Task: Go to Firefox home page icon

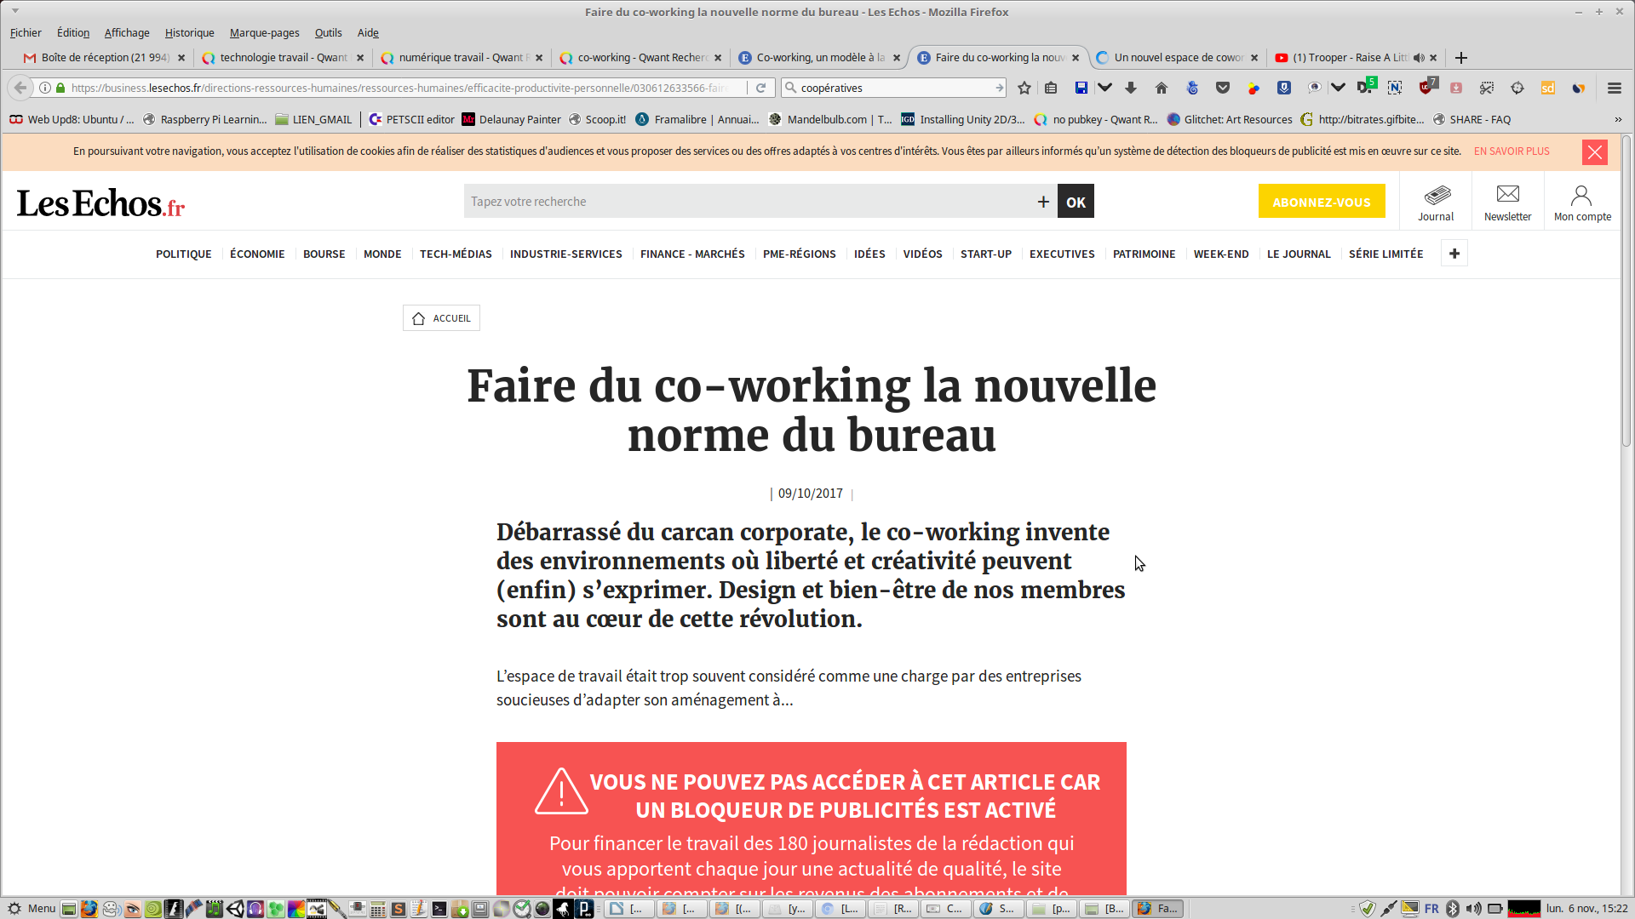Action: (1162, 88)
